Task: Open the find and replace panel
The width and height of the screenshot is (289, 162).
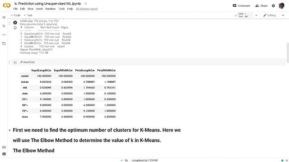Action: 4,26
